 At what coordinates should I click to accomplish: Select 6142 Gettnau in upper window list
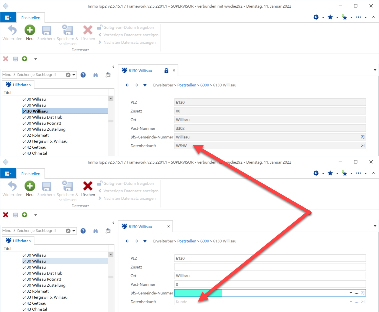click(34, 147)
